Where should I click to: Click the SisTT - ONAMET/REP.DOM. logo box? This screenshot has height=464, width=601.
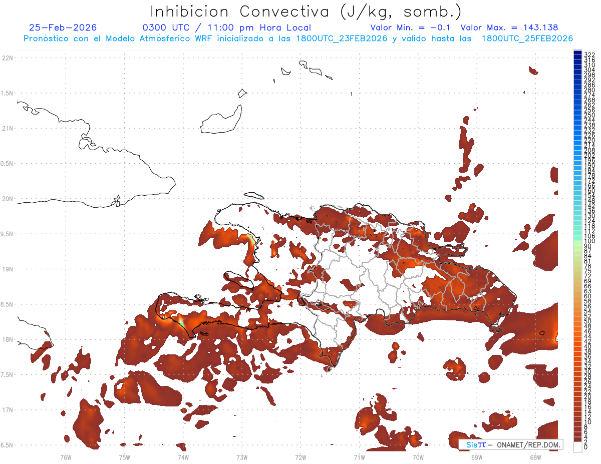click(510, 444)
